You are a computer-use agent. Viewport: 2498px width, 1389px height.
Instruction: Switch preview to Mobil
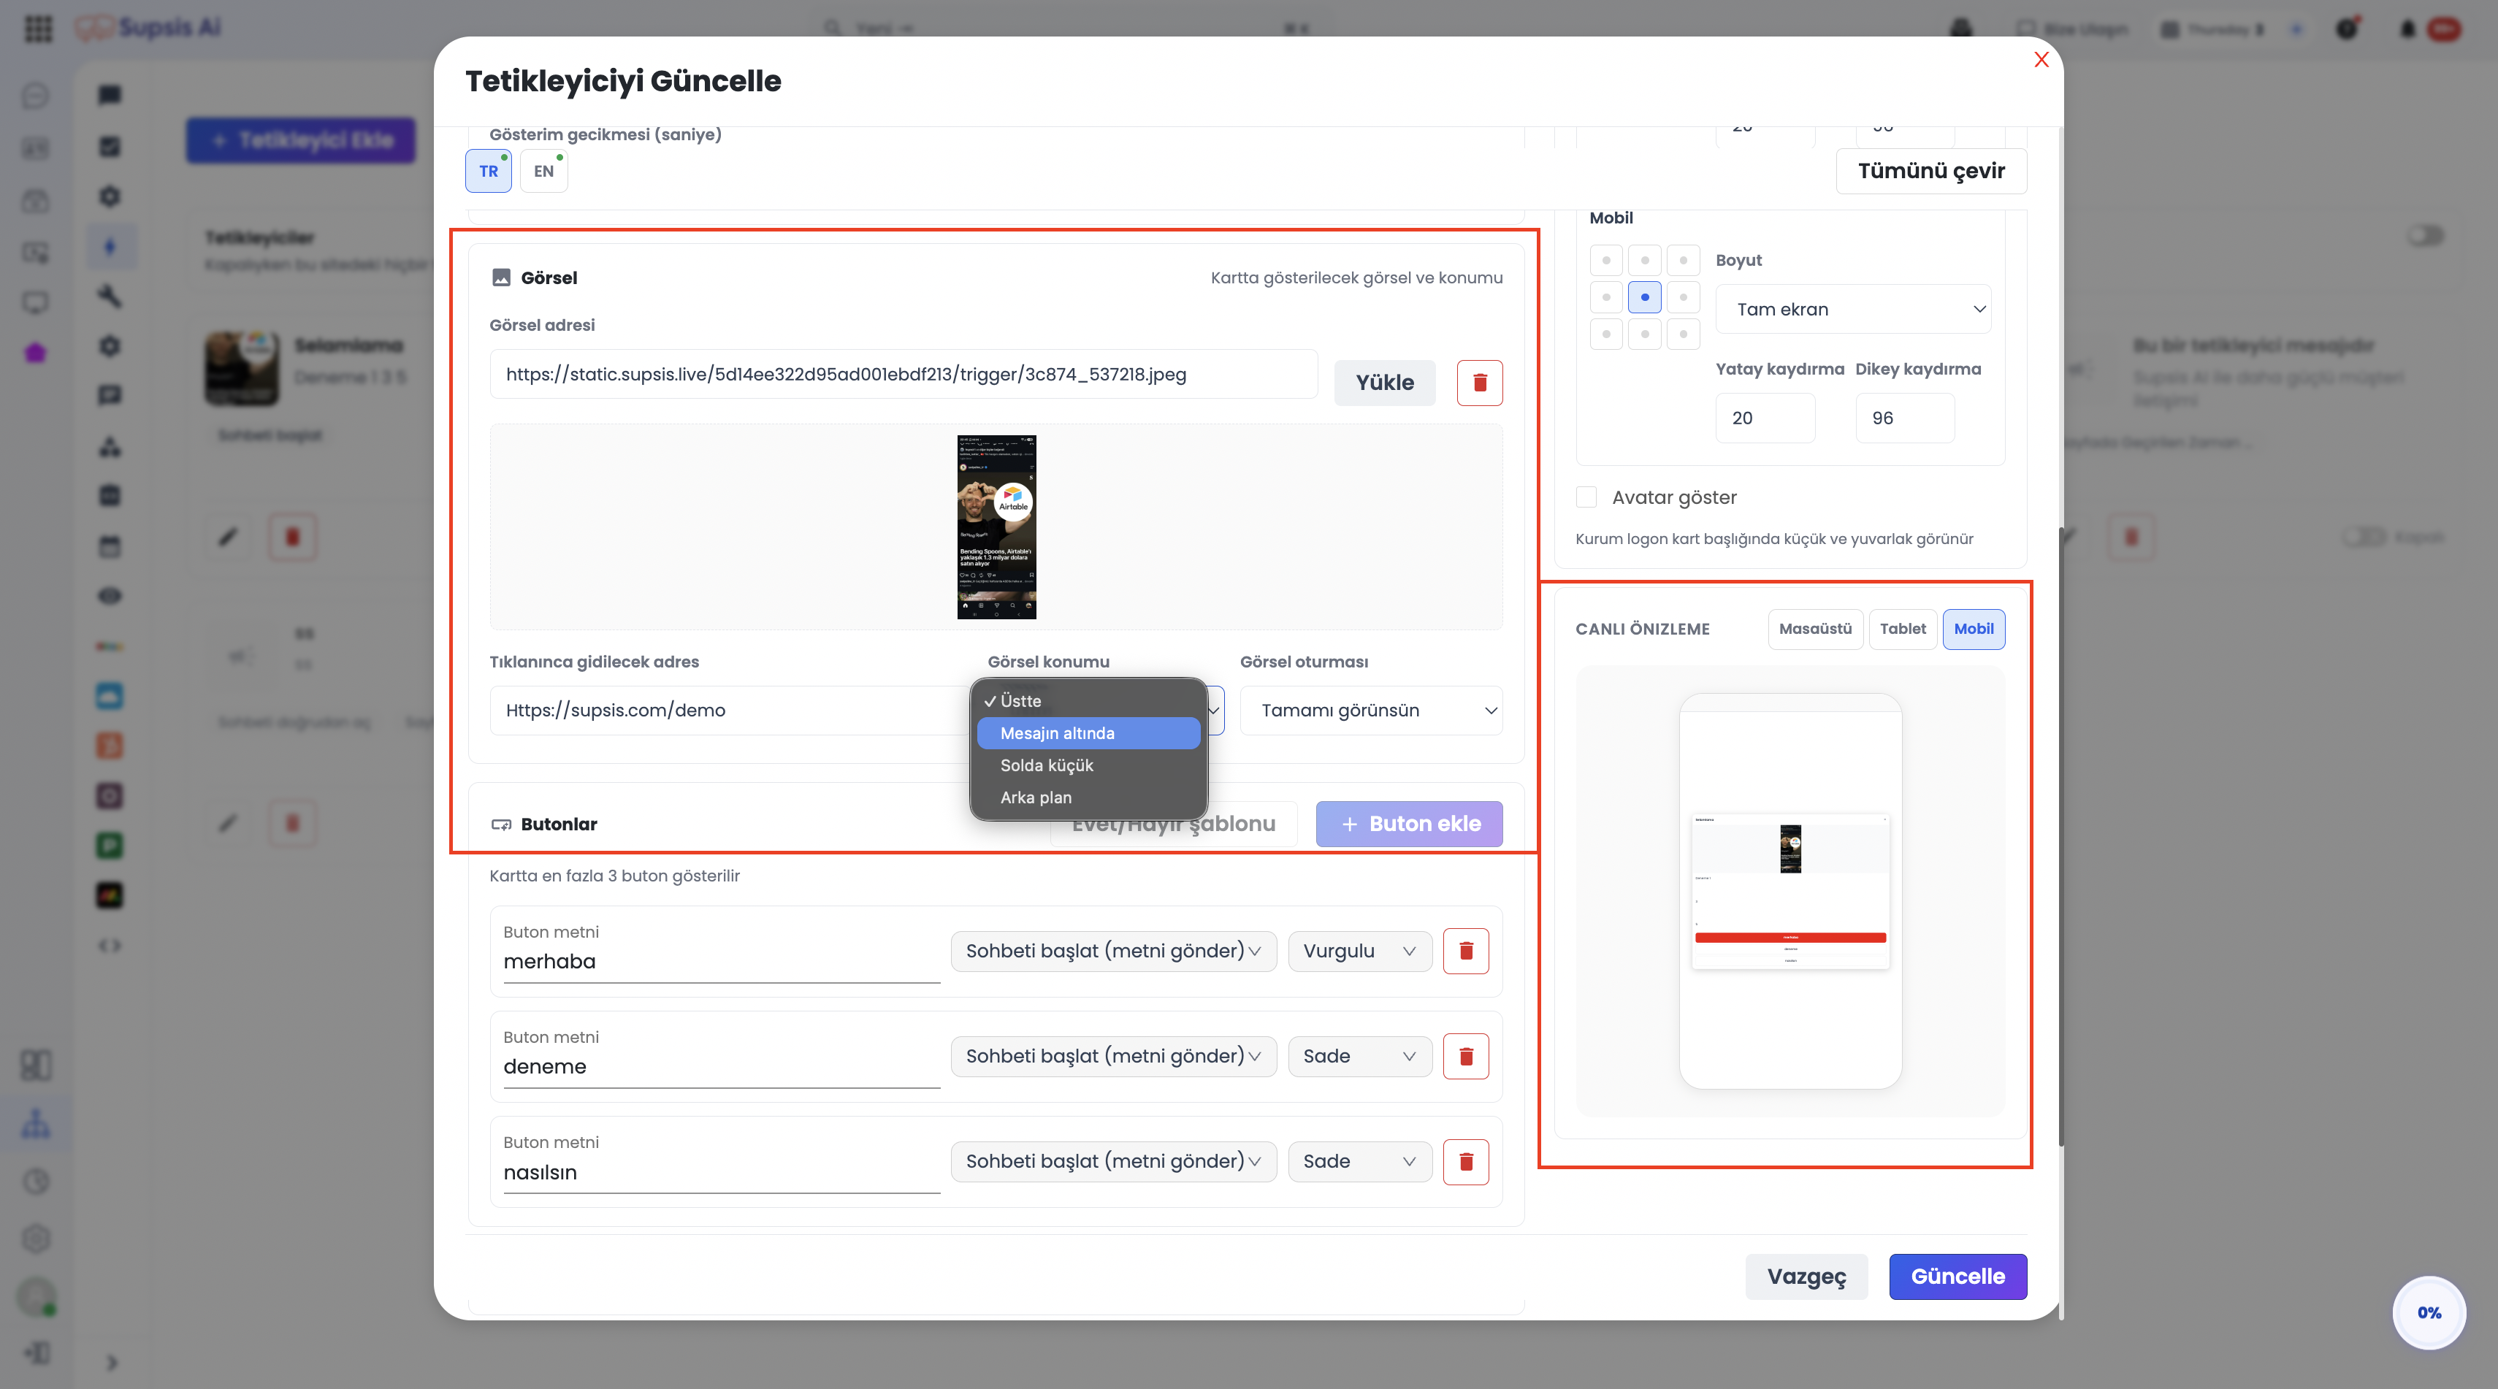[1974, 629]
